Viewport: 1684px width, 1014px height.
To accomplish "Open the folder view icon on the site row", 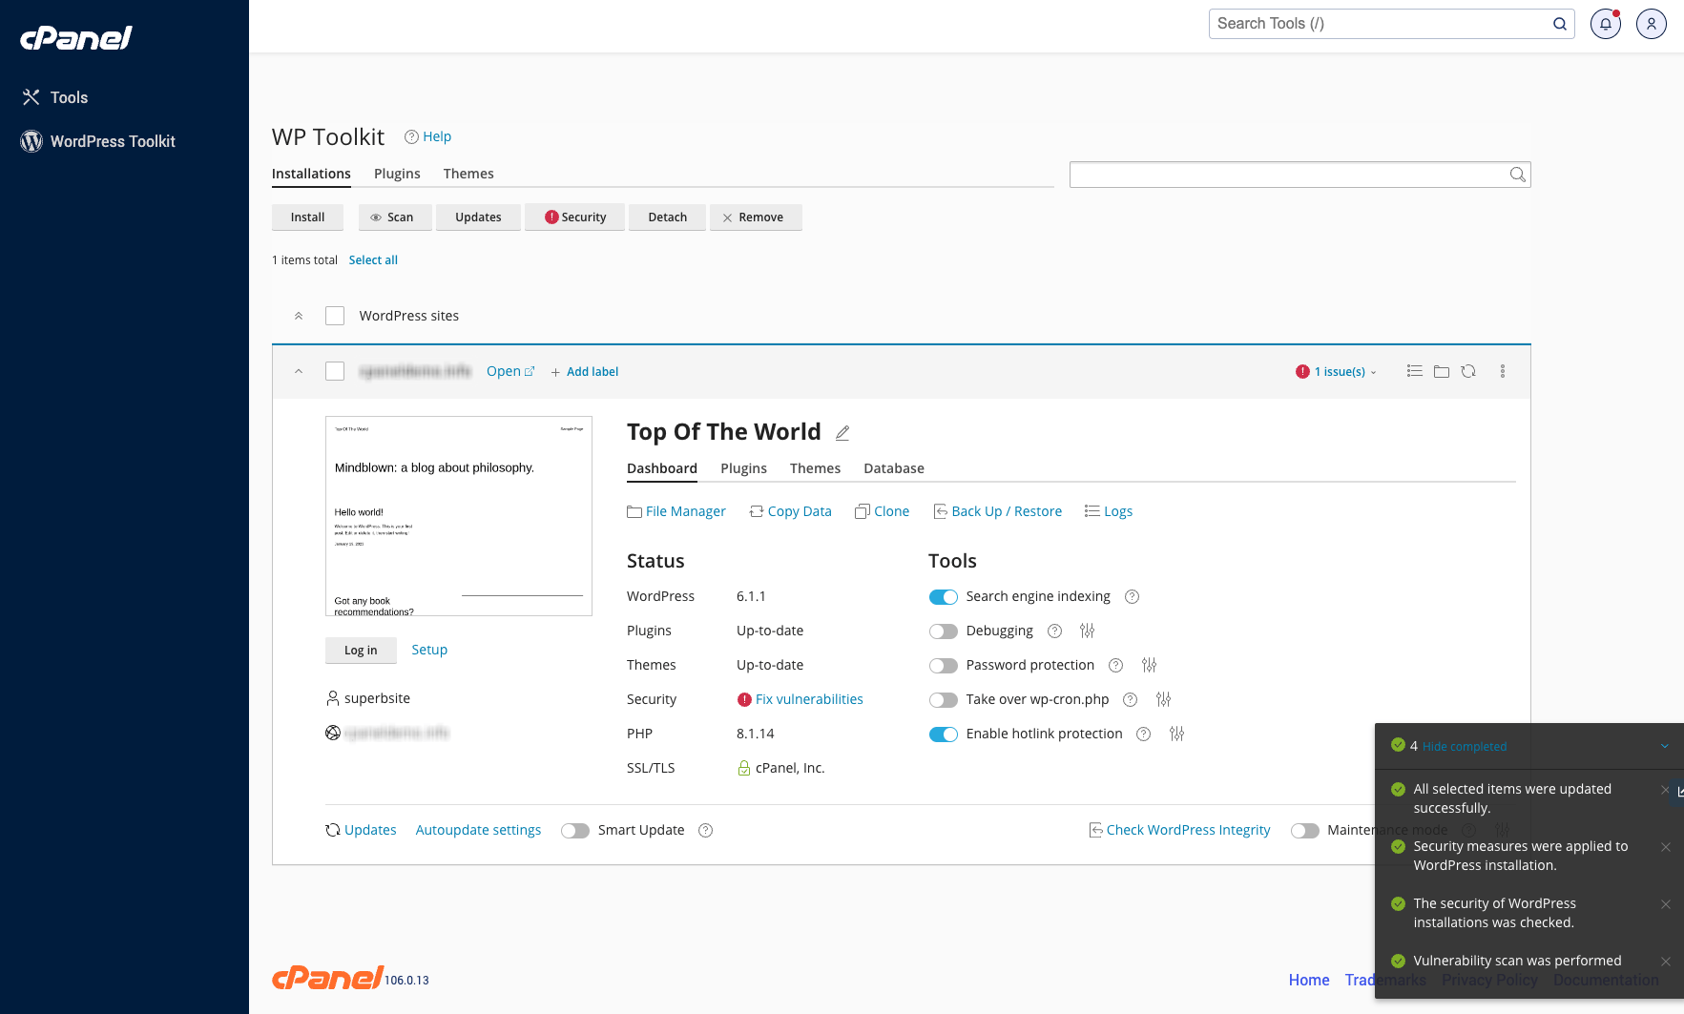I will 1442,371.
